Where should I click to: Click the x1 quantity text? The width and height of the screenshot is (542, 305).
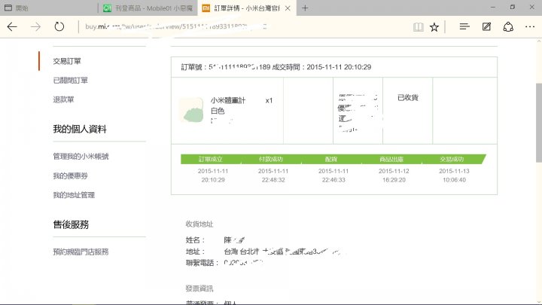[x=269, y=101]
